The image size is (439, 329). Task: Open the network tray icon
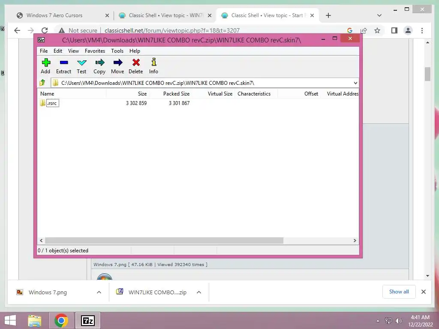point(388,321)
